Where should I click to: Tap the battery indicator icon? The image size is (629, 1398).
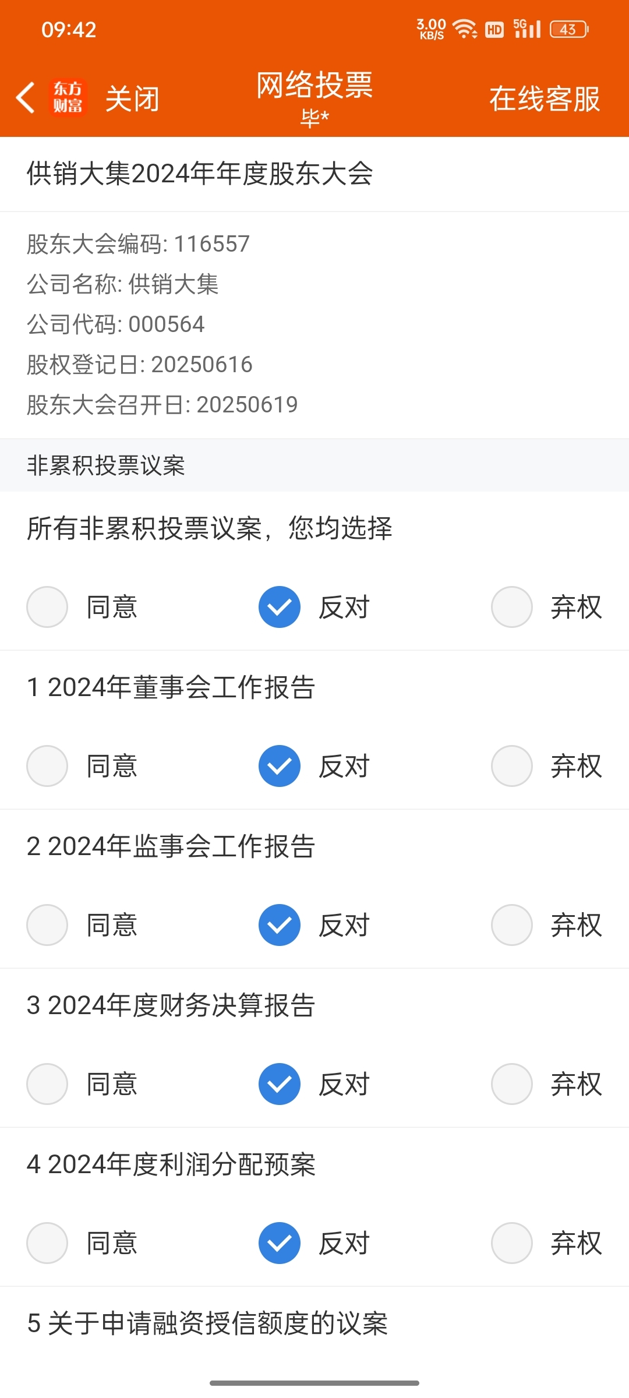point(569,29)
